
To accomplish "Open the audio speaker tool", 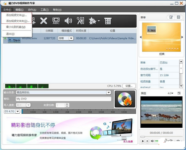I will [68, 21].
